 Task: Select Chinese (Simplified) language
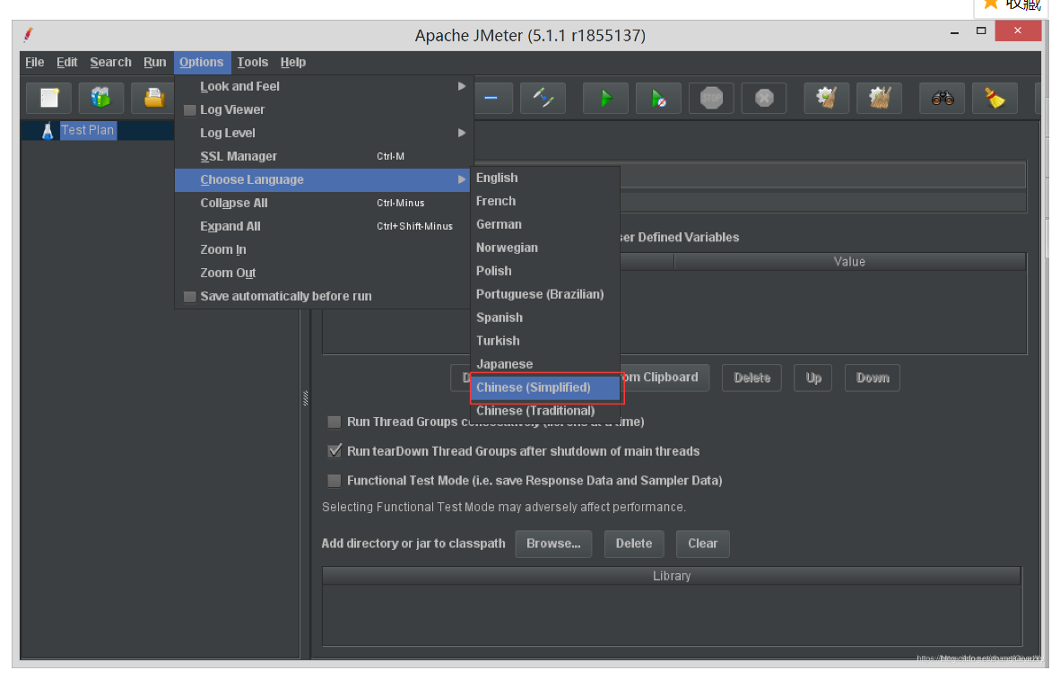click(545, 388)
